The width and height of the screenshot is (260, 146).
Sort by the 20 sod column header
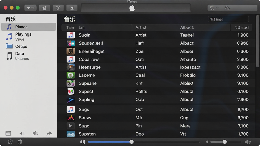[x=242, y=27]
